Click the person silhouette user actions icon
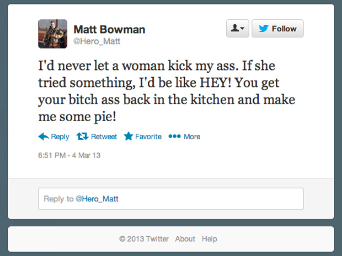 click(x=234, y=29)
